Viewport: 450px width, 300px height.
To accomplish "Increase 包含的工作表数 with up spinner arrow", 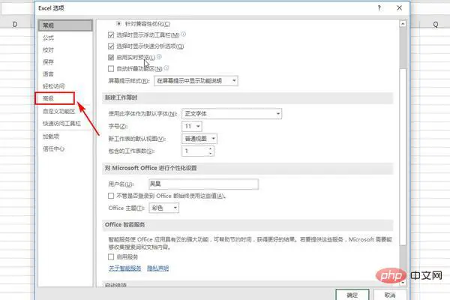I will point(210,148).
